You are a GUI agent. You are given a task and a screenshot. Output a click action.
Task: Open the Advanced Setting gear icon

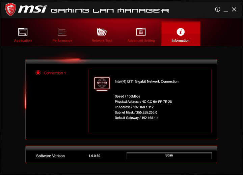tap(141, 32)
